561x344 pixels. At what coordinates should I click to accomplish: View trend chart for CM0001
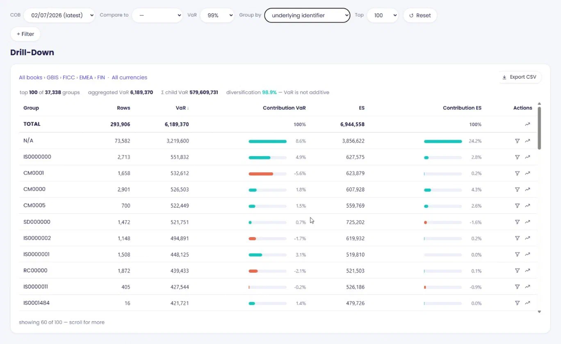[527, 173]
